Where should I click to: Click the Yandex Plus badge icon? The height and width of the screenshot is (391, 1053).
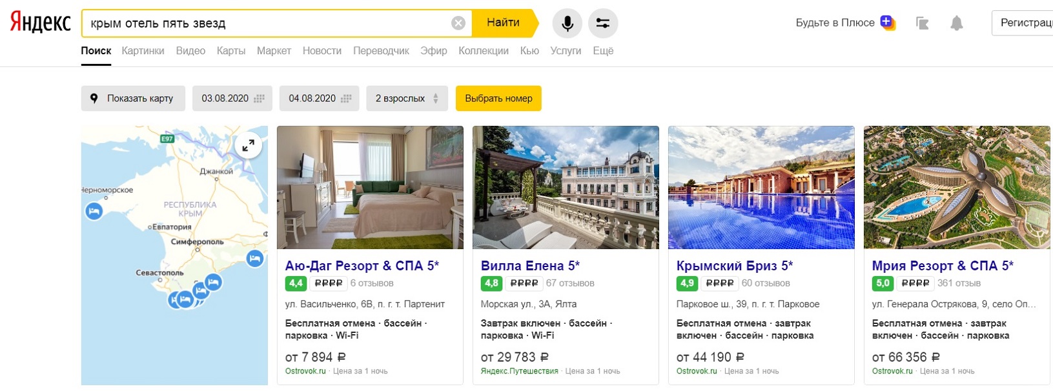pyautogui.click(x=888, y=23)
